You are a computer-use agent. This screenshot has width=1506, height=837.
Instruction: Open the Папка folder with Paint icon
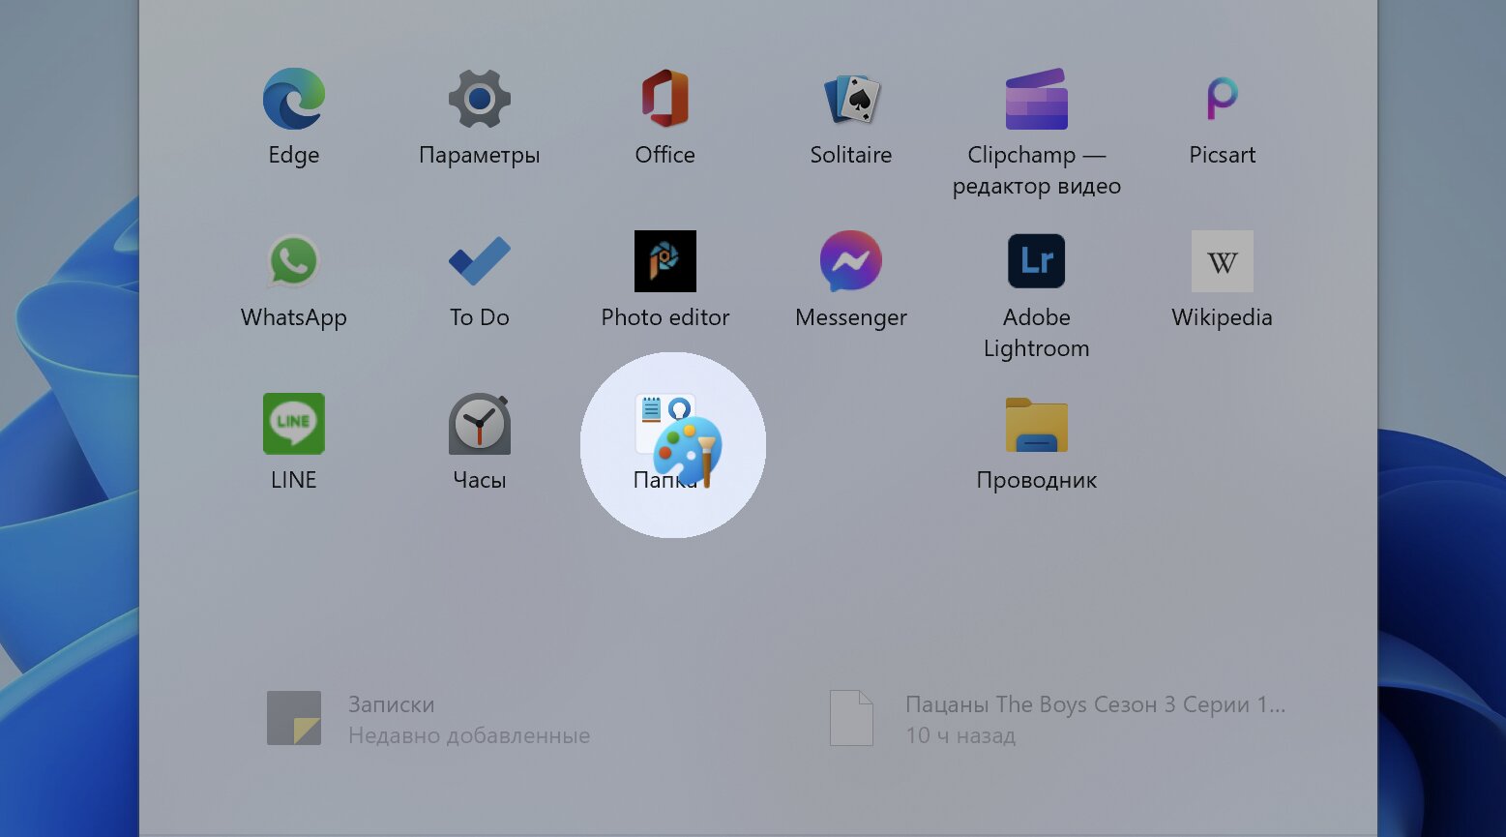point(675,441)
